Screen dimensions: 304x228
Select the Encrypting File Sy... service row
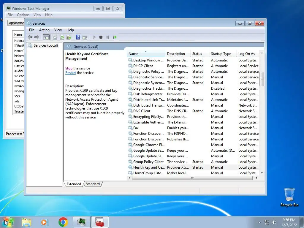click(x=193, y=116)
